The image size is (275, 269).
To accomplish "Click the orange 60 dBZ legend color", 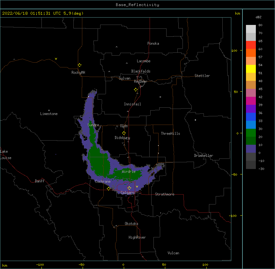I will click(251, 53).
